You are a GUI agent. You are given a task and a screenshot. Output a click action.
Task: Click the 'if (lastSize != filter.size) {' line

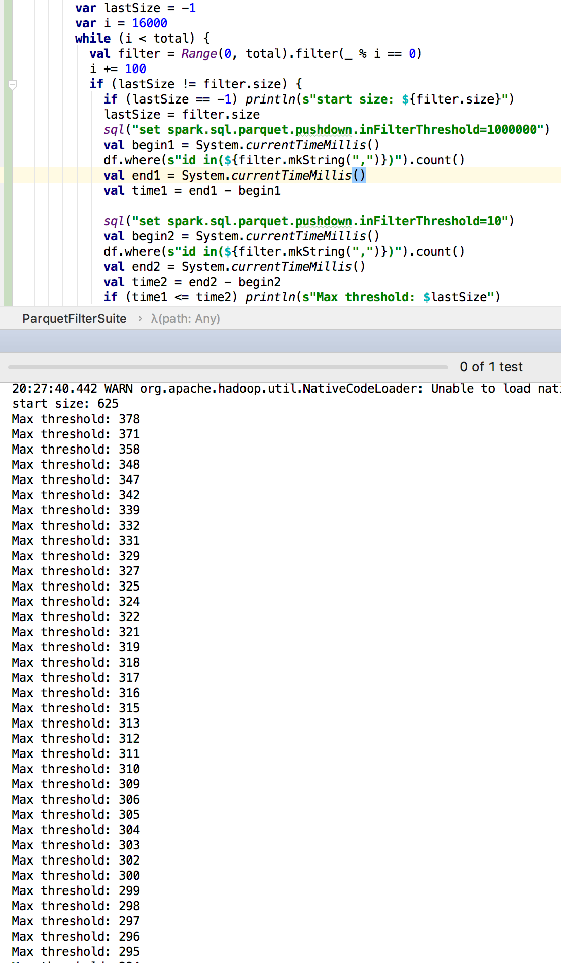[196, 84]
